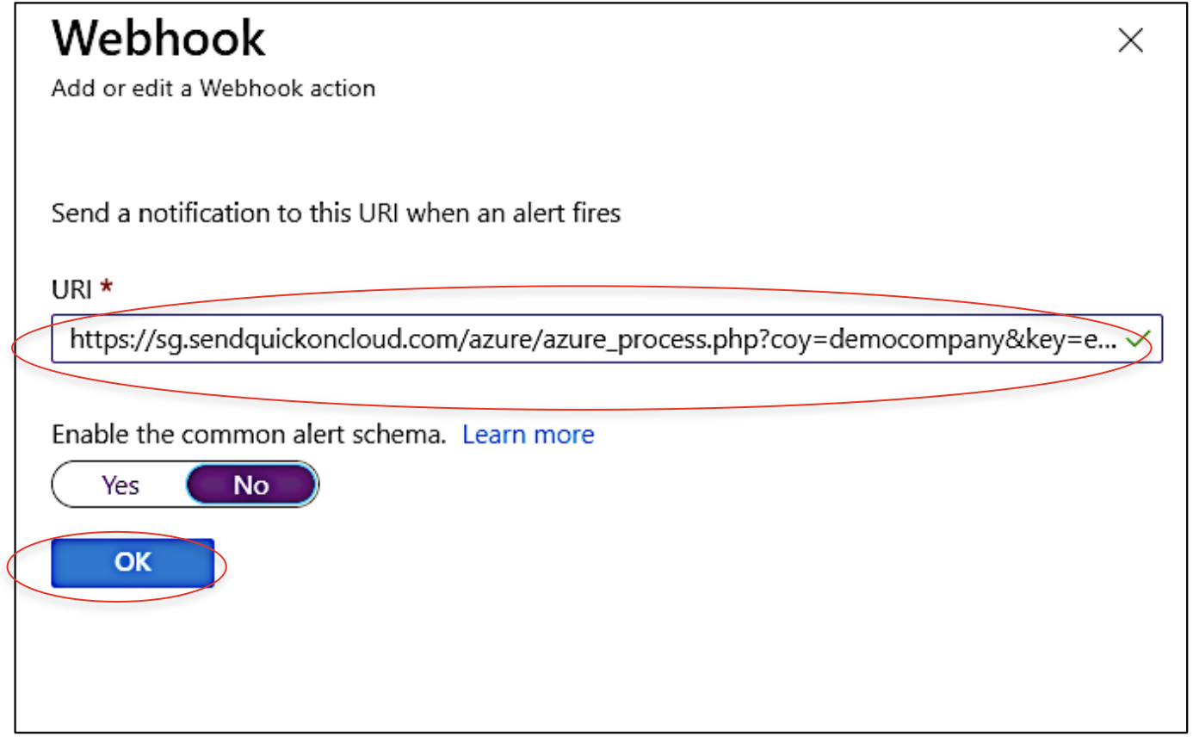Click the Webhook dialog title
This screenshot has height=742, width=1193.
[x=159, y=38]
